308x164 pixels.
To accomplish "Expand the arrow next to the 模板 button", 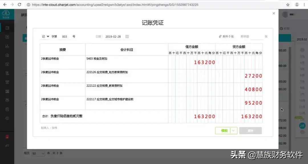I will [234, 130].
